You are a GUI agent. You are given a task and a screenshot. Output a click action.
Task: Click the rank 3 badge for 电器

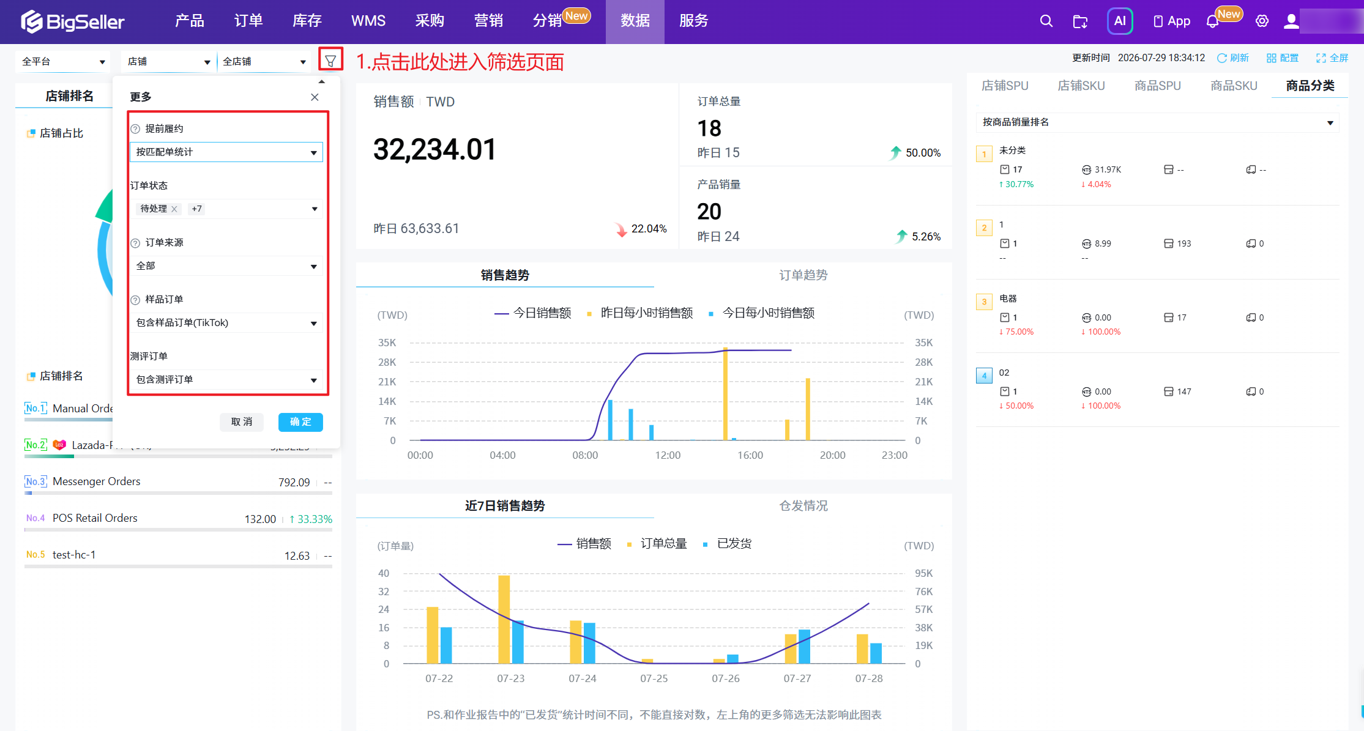point(984,302)
